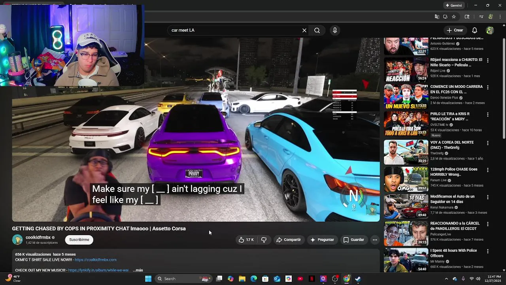Open options for REACCIONANDO a la CÁRCEL video
Viewport: 506px width, 285px height.
click(488, 224)
